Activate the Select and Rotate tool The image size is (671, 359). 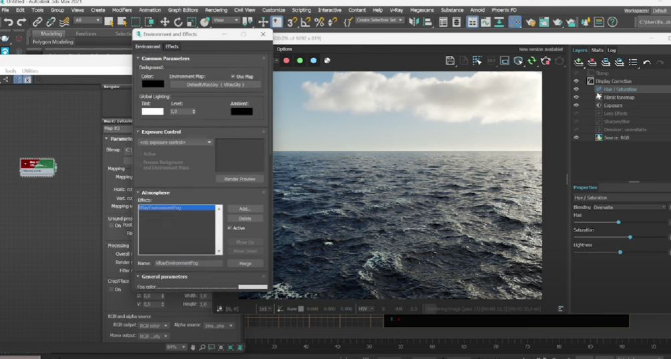tap(178, 21)
